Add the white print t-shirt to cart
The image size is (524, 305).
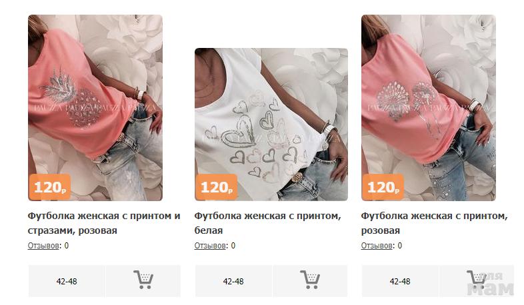click(310, 280)
